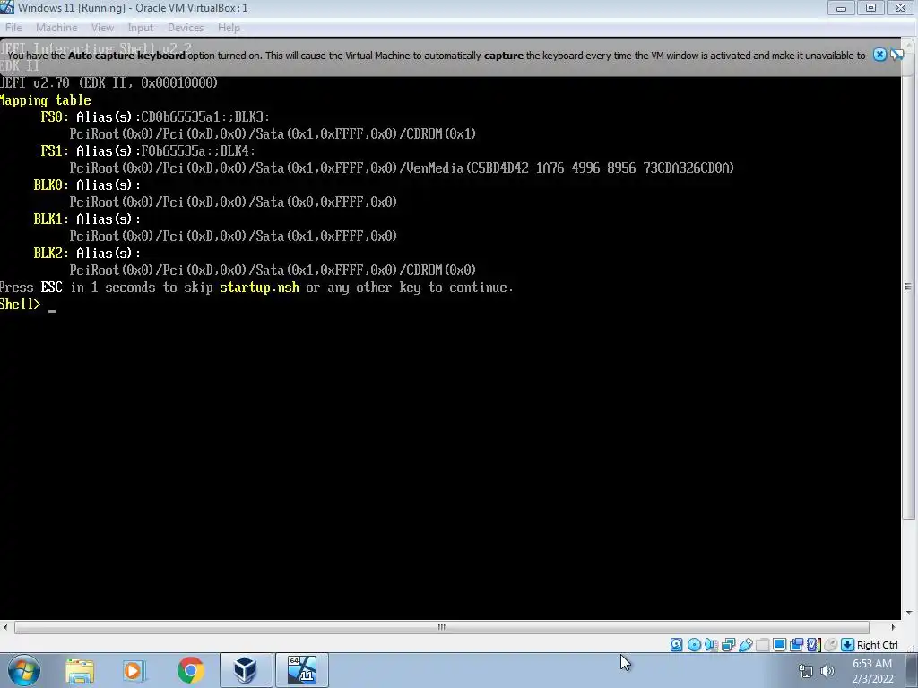Image resolution: width=918 pixels, height=688 pixels.
Task: Click the BLK2: mapping label
Action: 51,253
